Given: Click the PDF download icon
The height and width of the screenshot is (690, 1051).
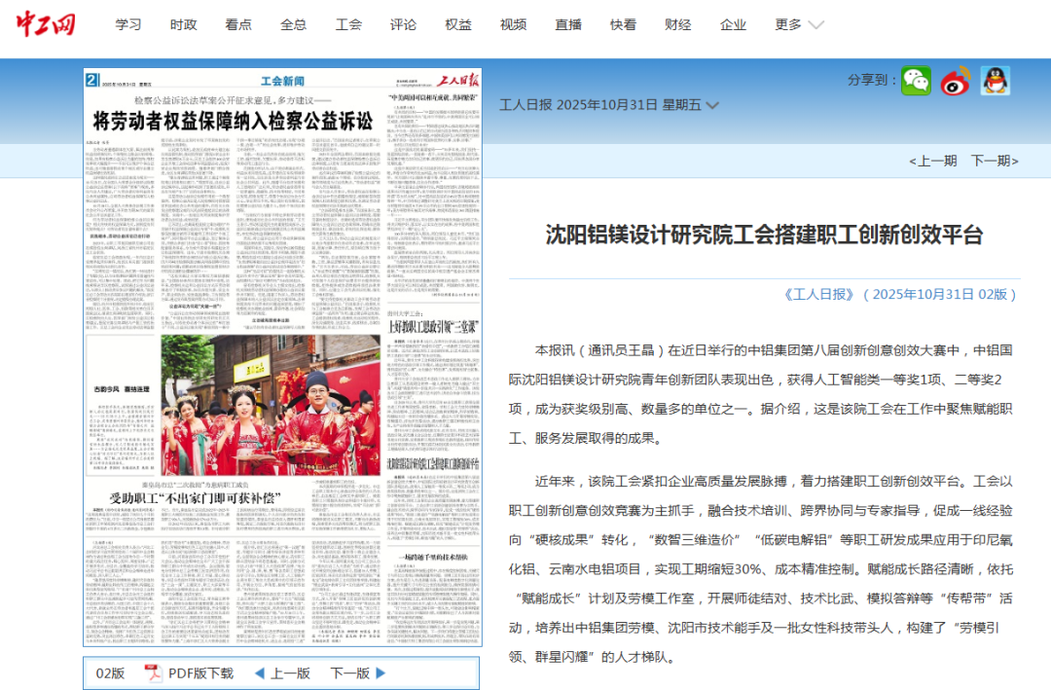Looking at the screenshot, I should click(x=154, y=672).
